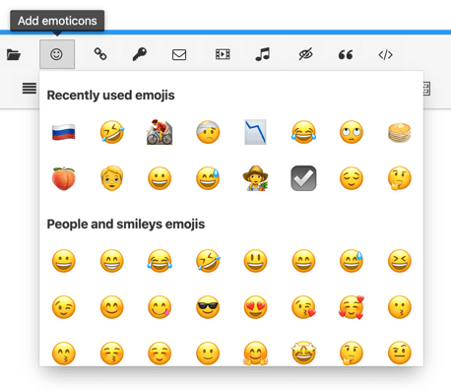This screenshot has width=451, height=390.
Task: Insert an email with the envelope icon
Action: (x=179, y=54)
